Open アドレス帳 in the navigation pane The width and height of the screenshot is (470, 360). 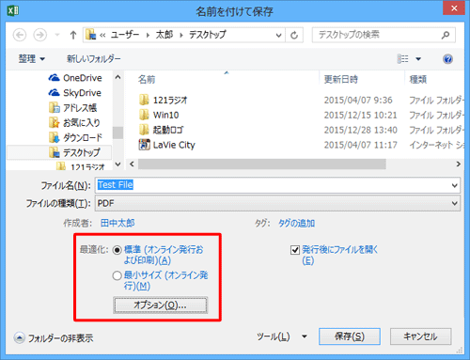coord(73,108)
